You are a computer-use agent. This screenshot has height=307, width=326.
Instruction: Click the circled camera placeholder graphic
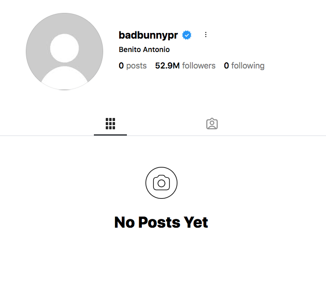pyautogui.click(x=161, y=183)
